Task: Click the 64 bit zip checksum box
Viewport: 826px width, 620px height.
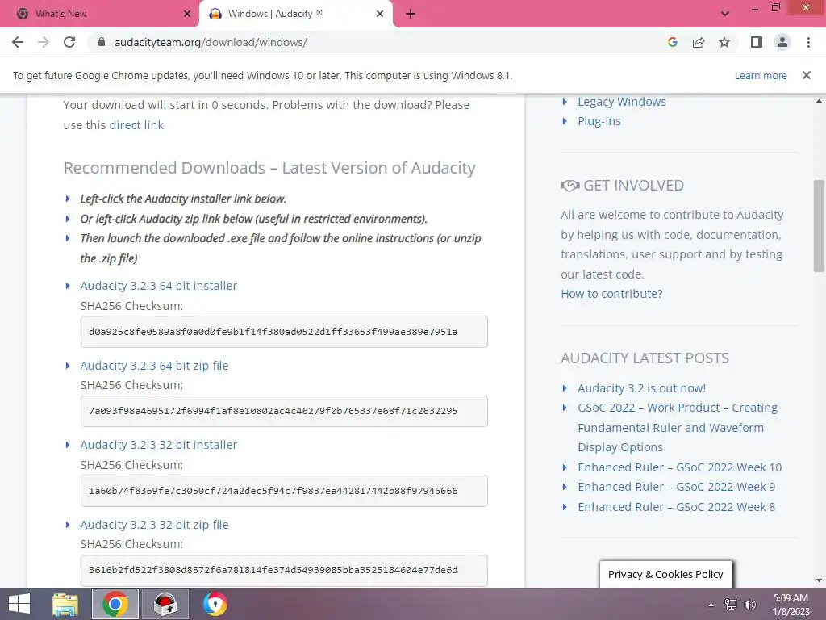Action: [x=284, y=411]
